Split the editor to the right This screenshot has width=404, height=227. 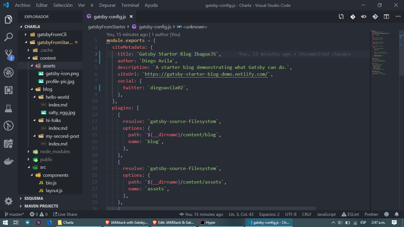coord(386,17)
